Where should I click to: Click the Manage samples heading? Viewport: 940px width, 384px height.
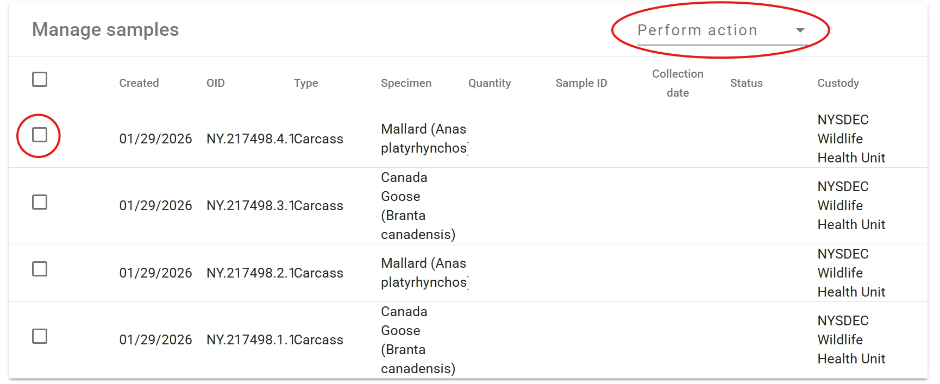[x=106, y=30]
